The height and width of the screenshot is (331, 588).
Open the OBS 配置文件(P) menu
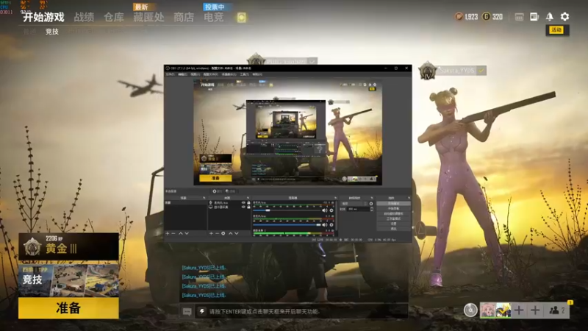(210, 74)
